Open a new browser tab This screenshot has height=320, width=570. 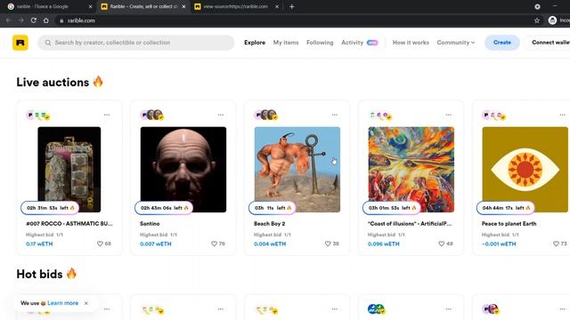pyautogui.click(x=291, y=6)
